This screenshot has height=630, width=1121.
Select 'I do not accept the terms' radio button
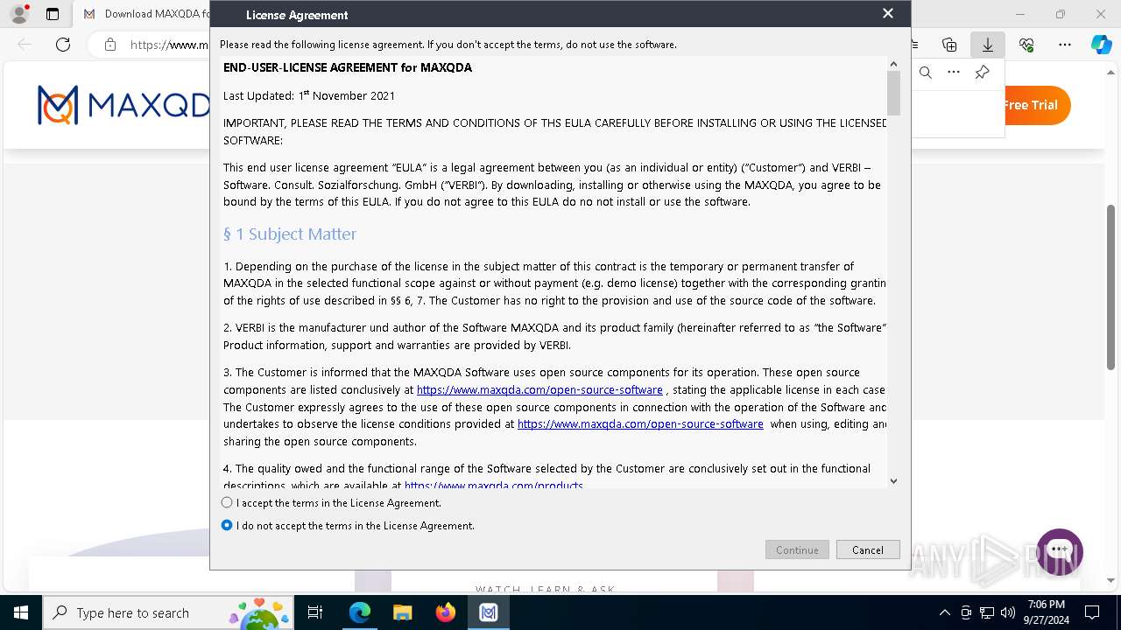227,525
